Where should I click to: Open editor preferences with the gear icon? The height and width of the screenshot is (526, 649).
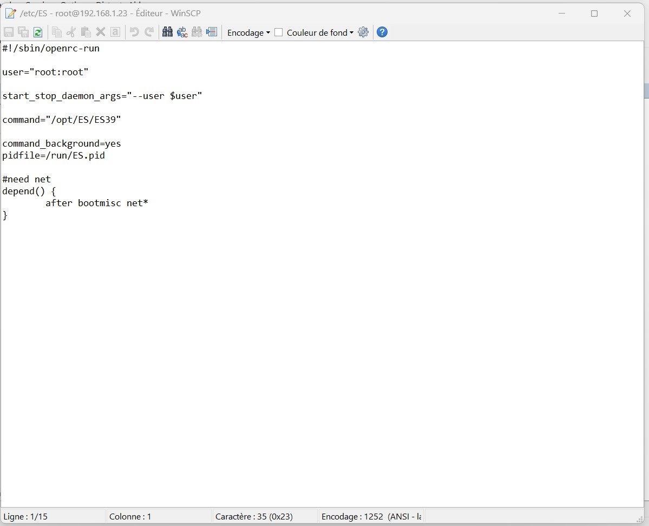tap(363, 32)
